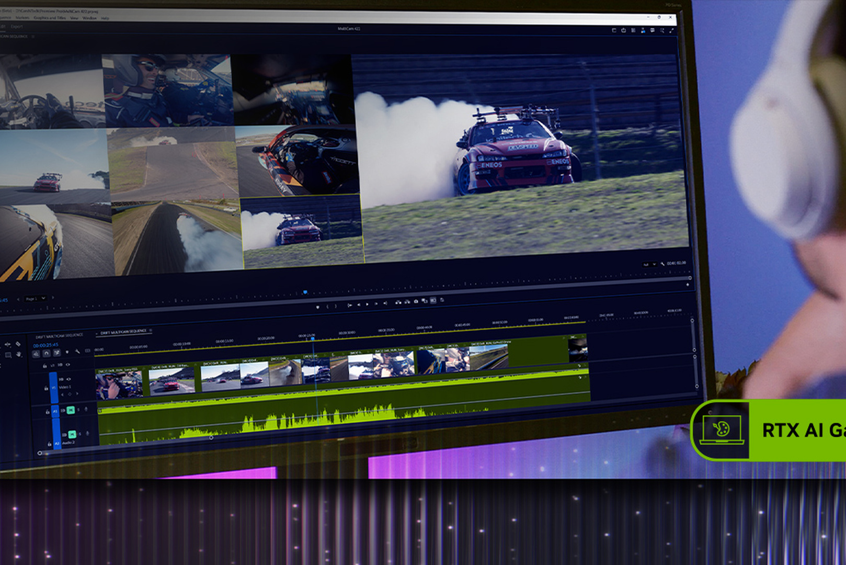Select the Razor tool in the tools panel
Image resolution: width=846 pixels, height=565 pixels.
tap(18, 344)
